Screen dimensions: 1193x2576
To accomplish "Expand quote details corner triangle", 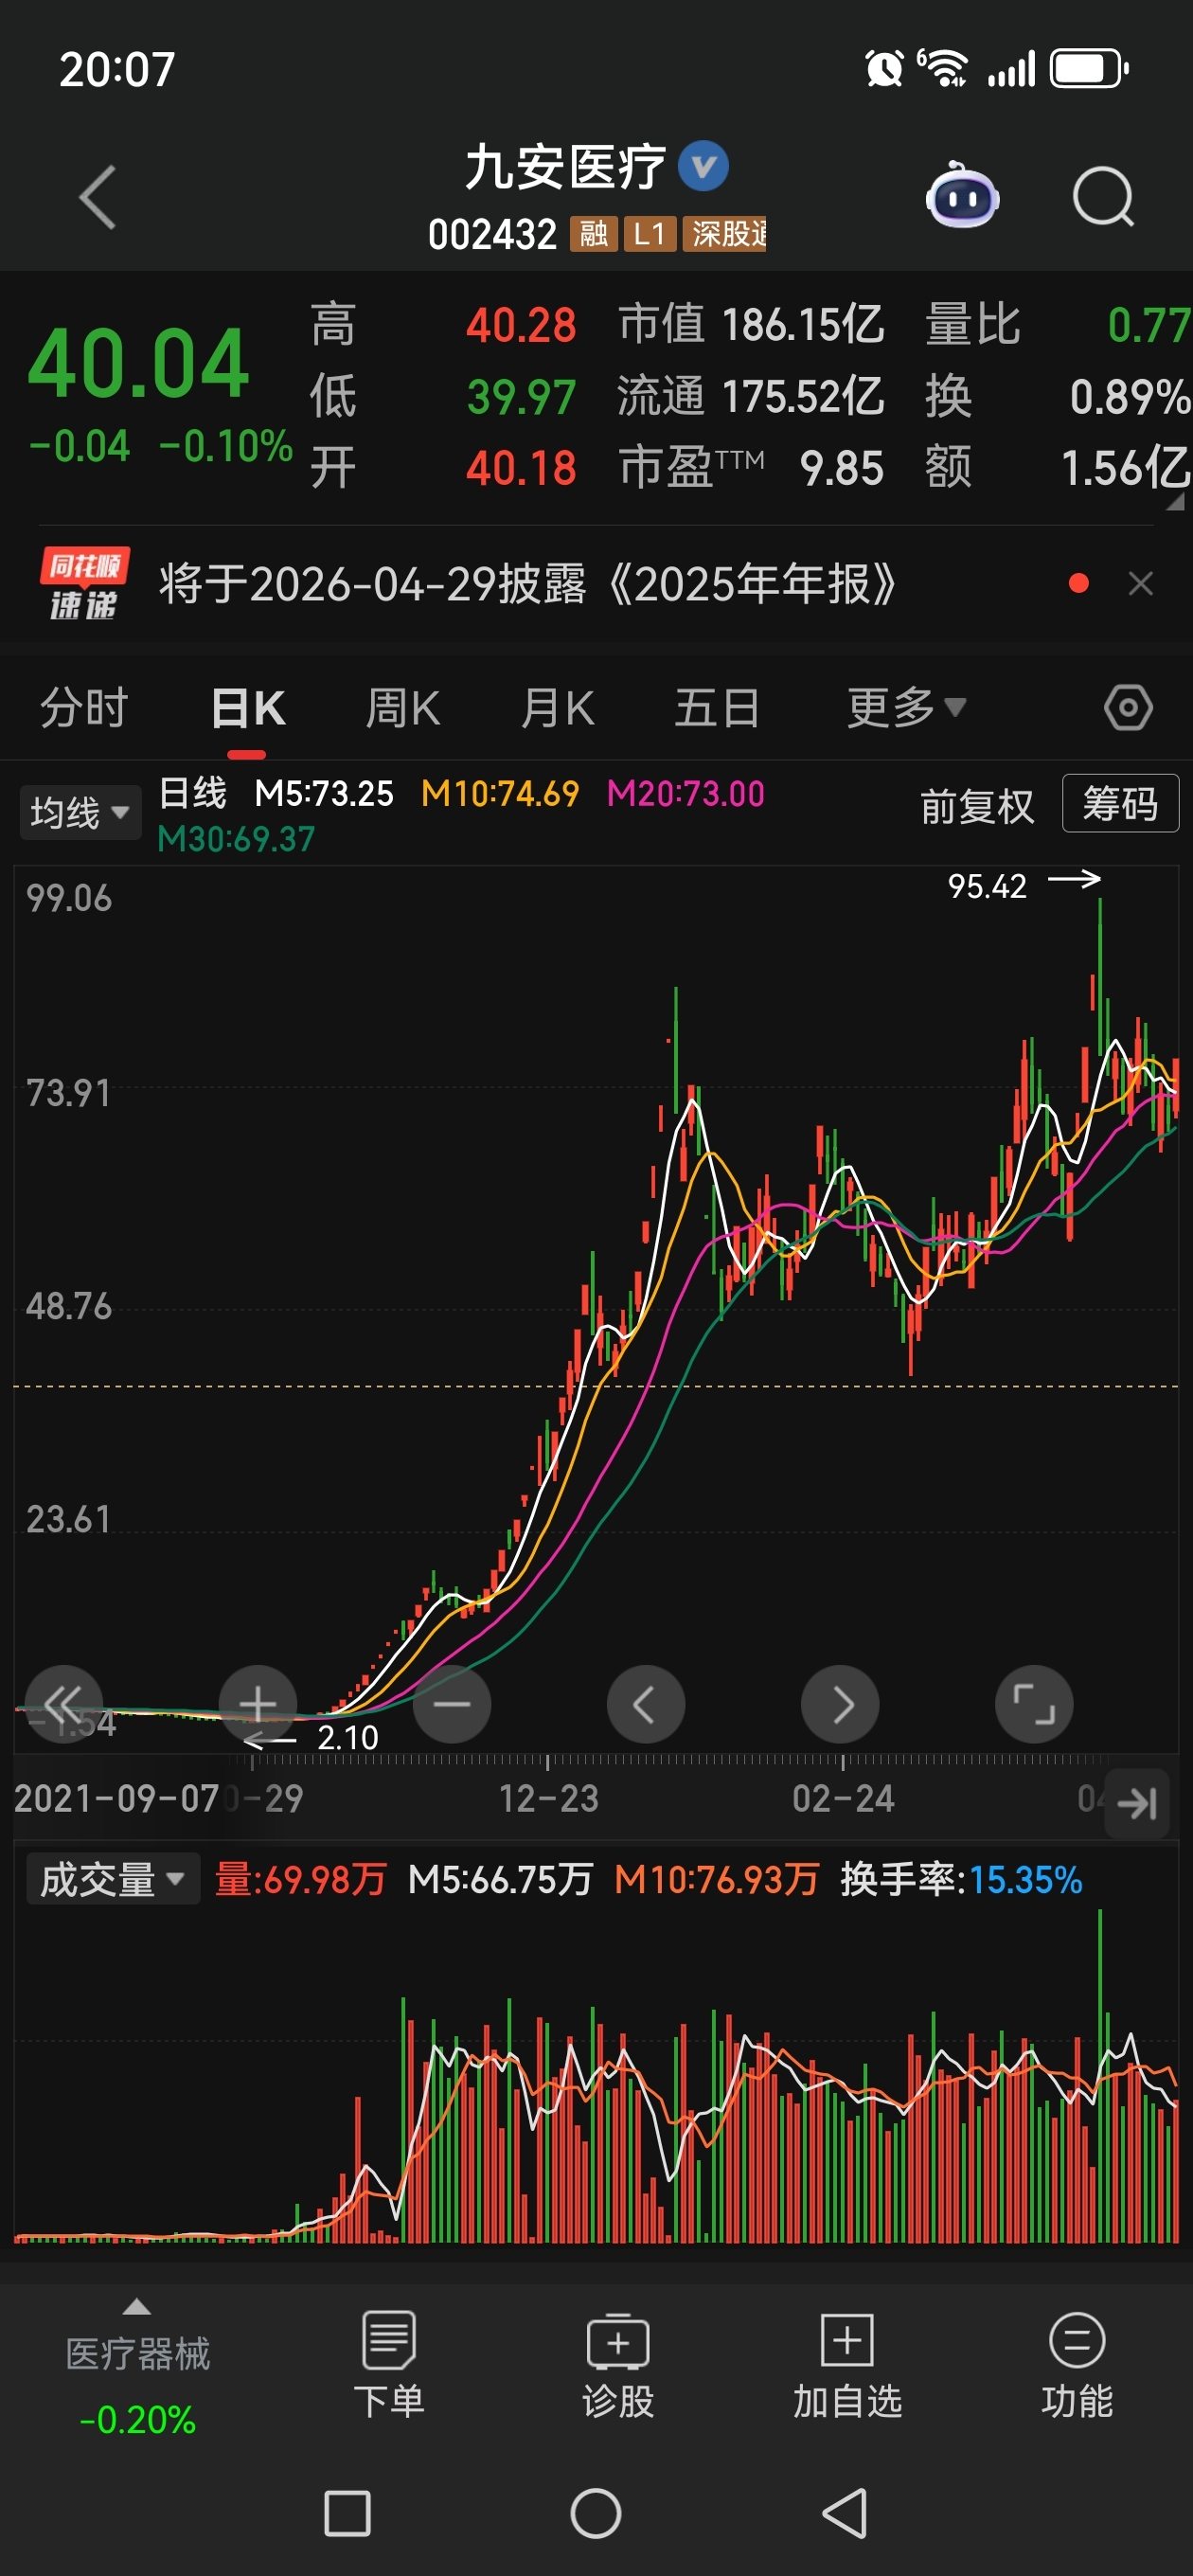I will tap(1175, 501).
